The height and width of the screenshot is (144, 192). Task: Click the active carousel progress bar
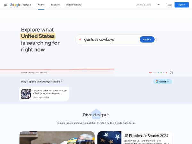(x=153, y=73)
